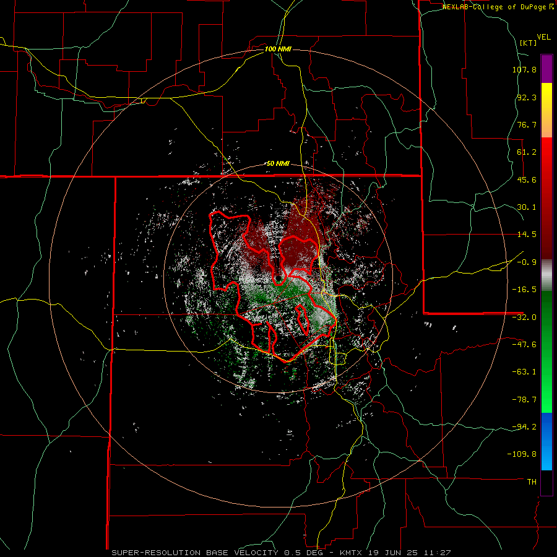Click the -94.2 scale value
The width and height of the screenshot is (557, 557).
tap(524, 426)
